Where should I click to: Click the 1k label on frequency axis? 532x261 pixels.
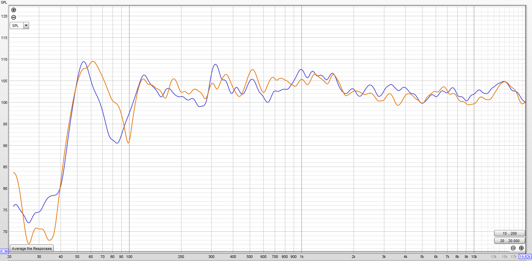301,257
